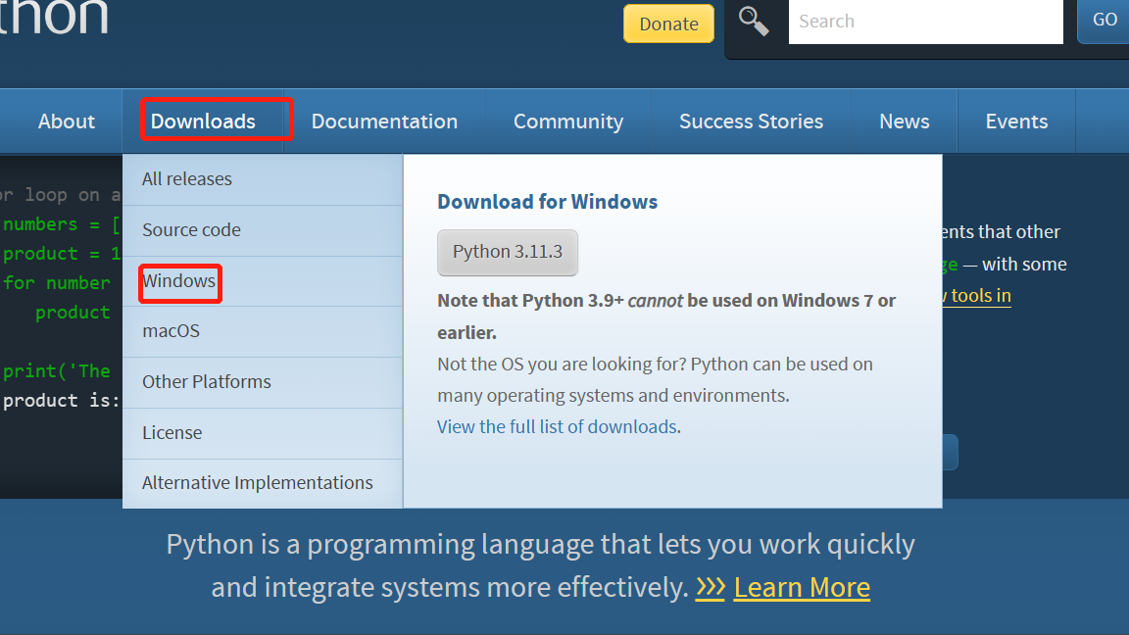
Task: Select Other Platforms in Downloads dropdown
Action: [x=263, y=382]
